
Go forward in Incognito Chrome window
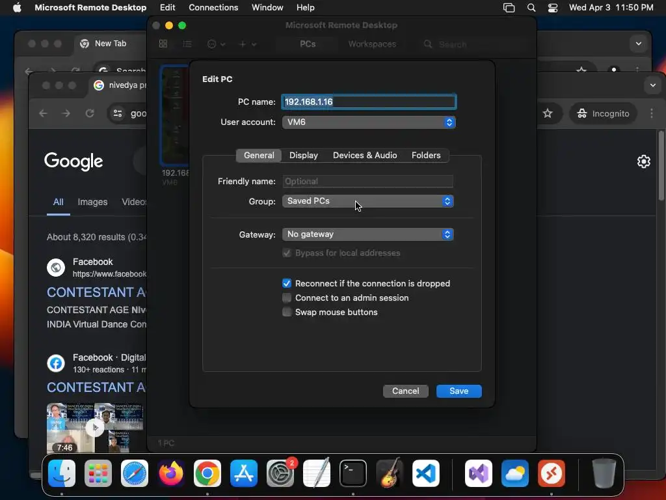pyautogui.click(x=66, y=113)
